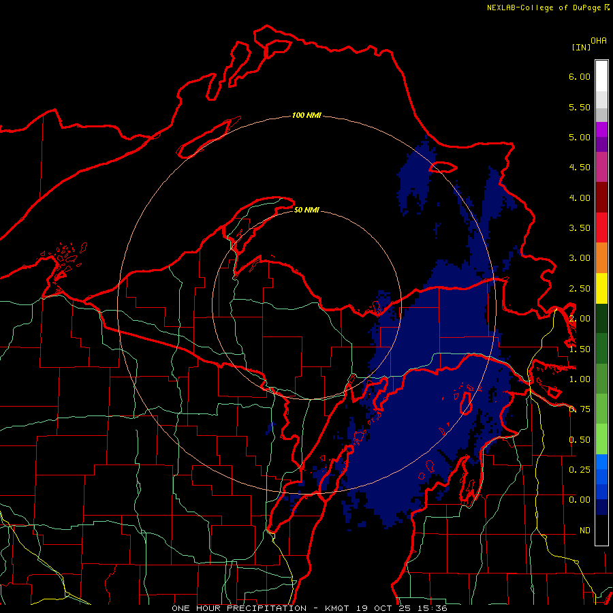Image resolution: width=613 pixels, height=613 pixels.
Task: Click the 4.00 legend value
Action: [580, 198]
